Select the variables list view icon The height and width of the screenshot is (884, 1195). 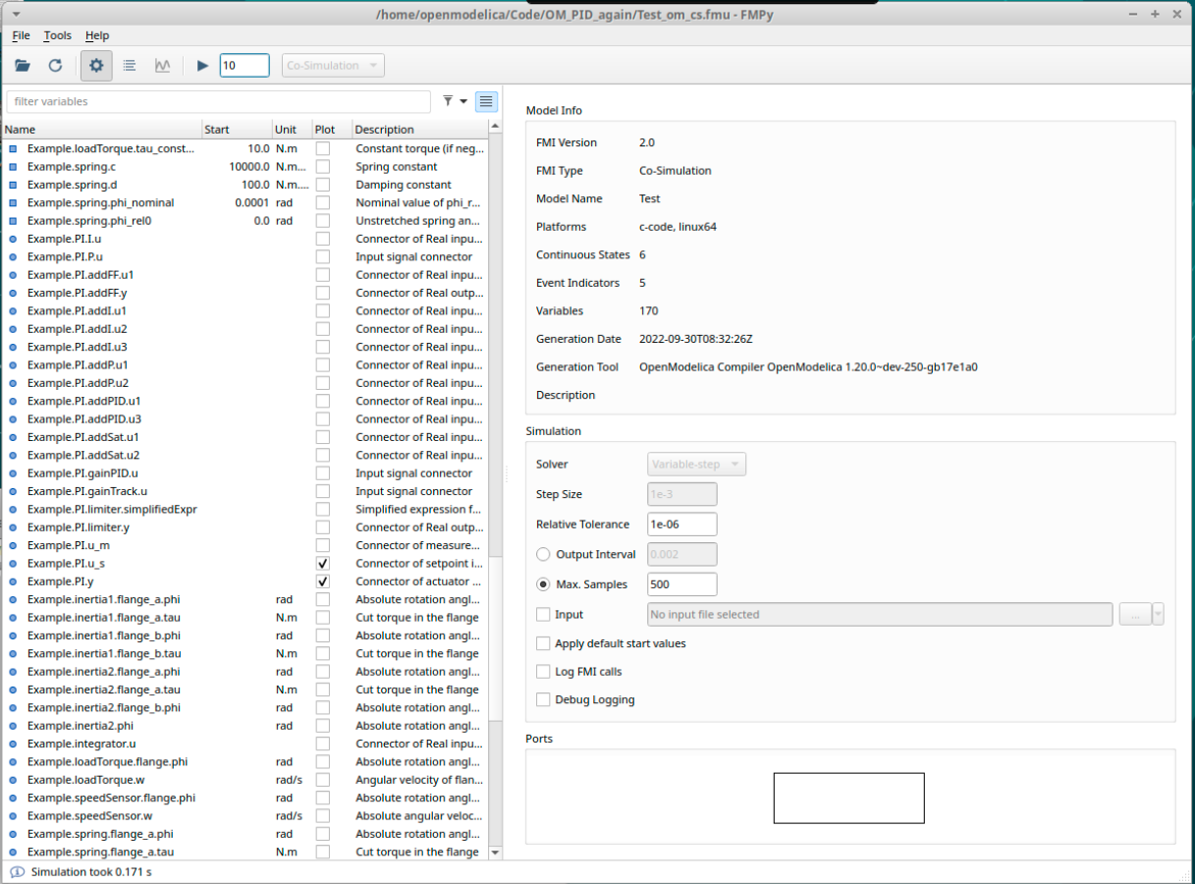click(x=129, y=65)
